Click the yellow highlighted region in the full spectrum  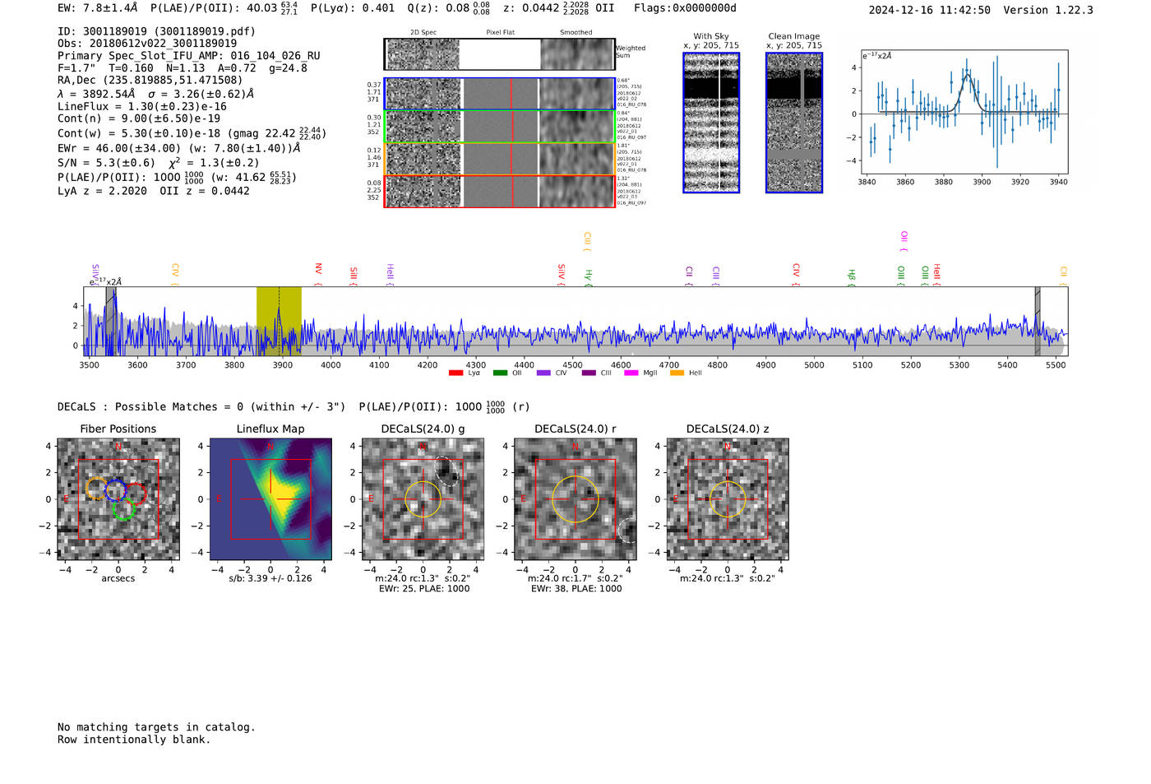point(279,321)
